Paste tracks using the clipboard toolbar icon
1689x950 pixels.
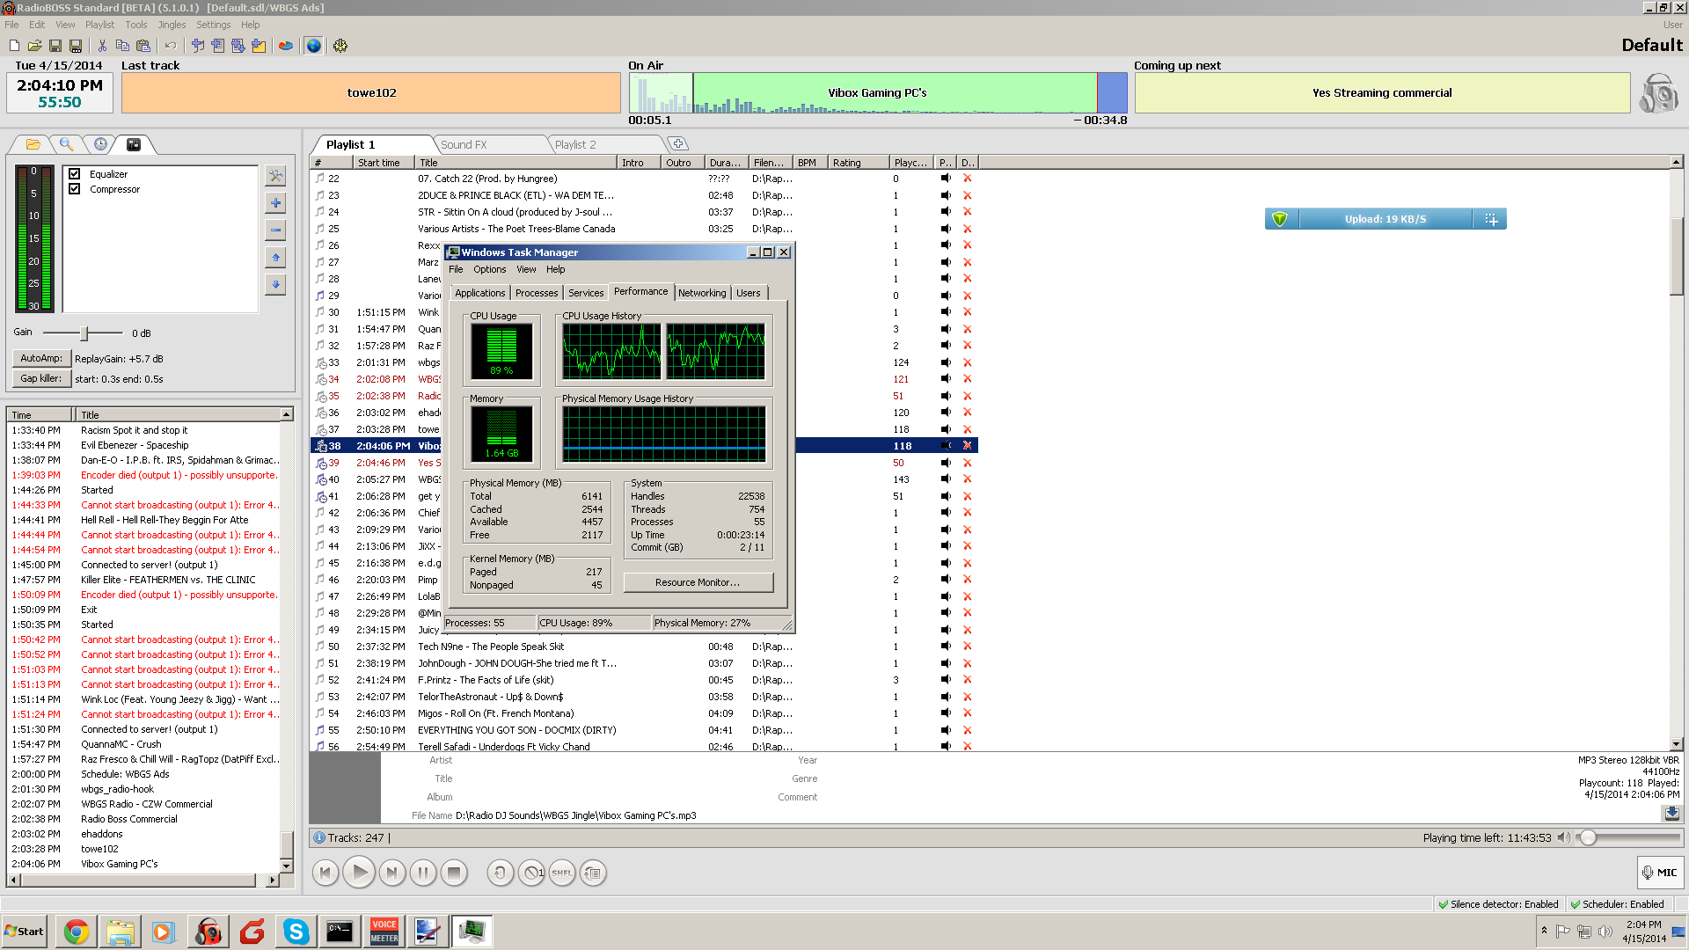(143, 46)
